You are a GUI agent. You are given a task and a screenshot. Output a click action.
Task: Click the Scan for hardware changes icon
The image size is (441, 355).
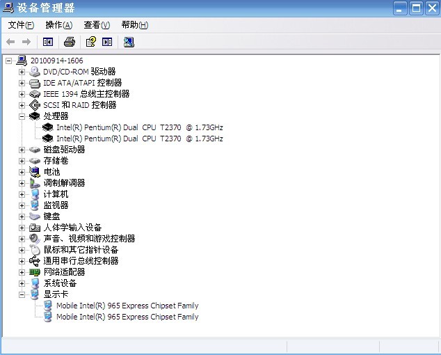[129, 42]
